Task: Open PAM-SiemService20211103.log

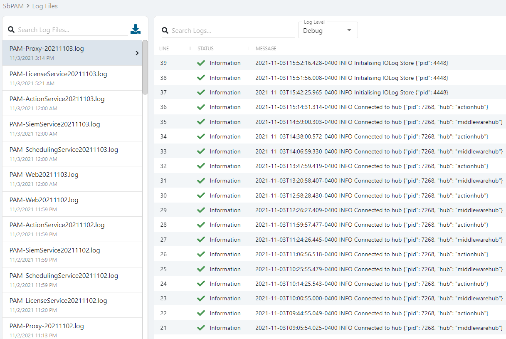Action: (x=72, y=129)
